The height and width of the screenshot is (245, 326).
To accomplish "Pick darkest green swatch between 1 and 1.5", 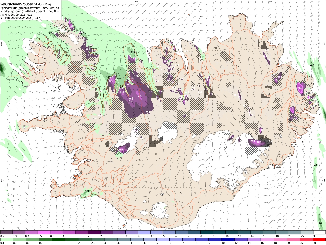I will tap(59, 239).
